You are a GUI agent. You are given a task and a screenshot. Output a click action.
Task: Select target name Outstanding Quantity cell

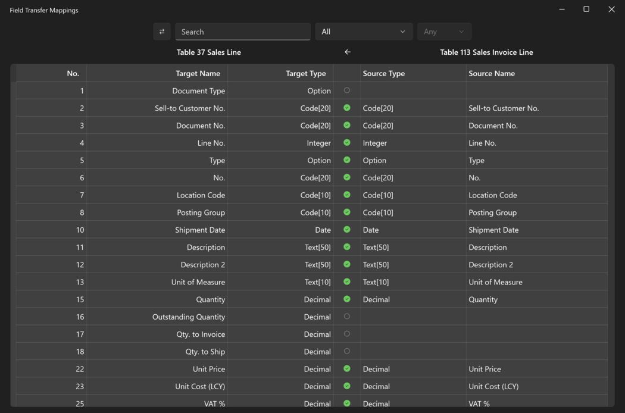coord(157,317)
